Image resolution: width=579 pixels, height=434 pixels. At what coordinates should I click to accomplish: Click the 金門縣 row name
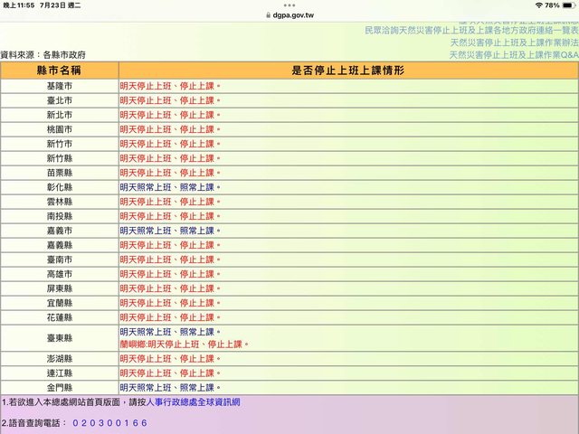pos(60,387)
